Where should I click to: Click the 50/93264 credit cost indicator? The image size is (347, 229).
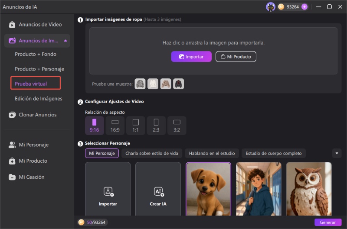92,223
